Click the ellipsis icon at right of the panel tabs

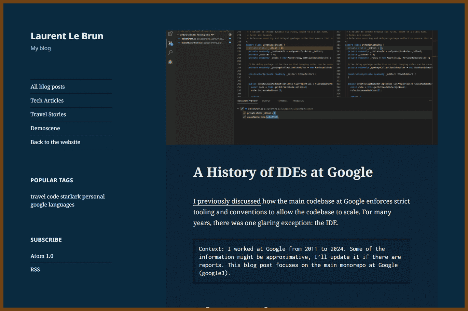[x=430, y=100]
